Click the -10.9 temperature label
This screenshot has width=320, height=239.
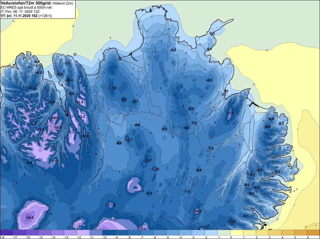32,88
